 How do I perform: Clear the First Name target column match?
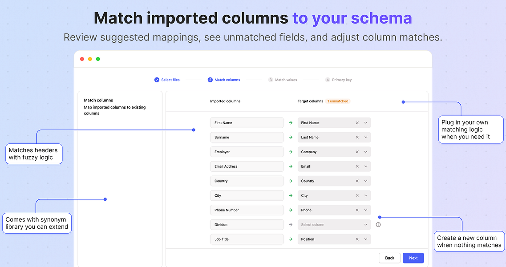(357, 123)
